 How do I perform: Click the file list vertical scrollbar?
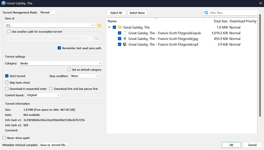[x=260, y=65]
